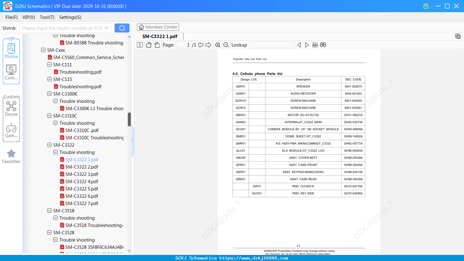Rotate the page counterclockwise
This screenshot has width=464, height=261.
[149, 45]
